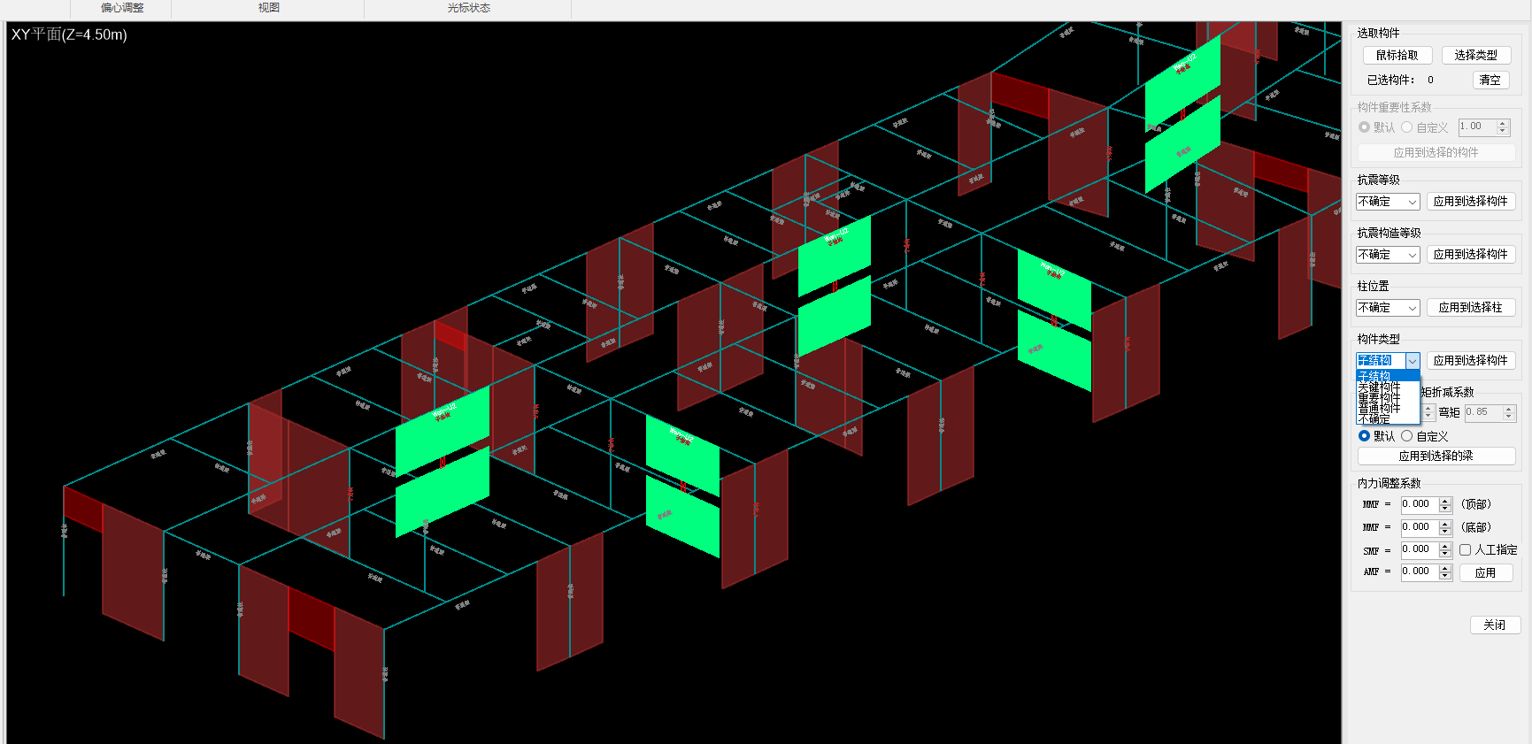Choose 子结构 in the open dropdown list
The image size is (1532, 744).
(1375, 376)
